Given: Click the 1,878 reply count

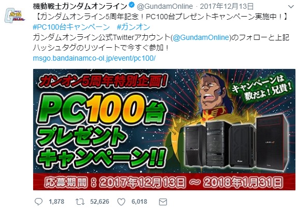Looking at the screenshot, I should point(56,202).
